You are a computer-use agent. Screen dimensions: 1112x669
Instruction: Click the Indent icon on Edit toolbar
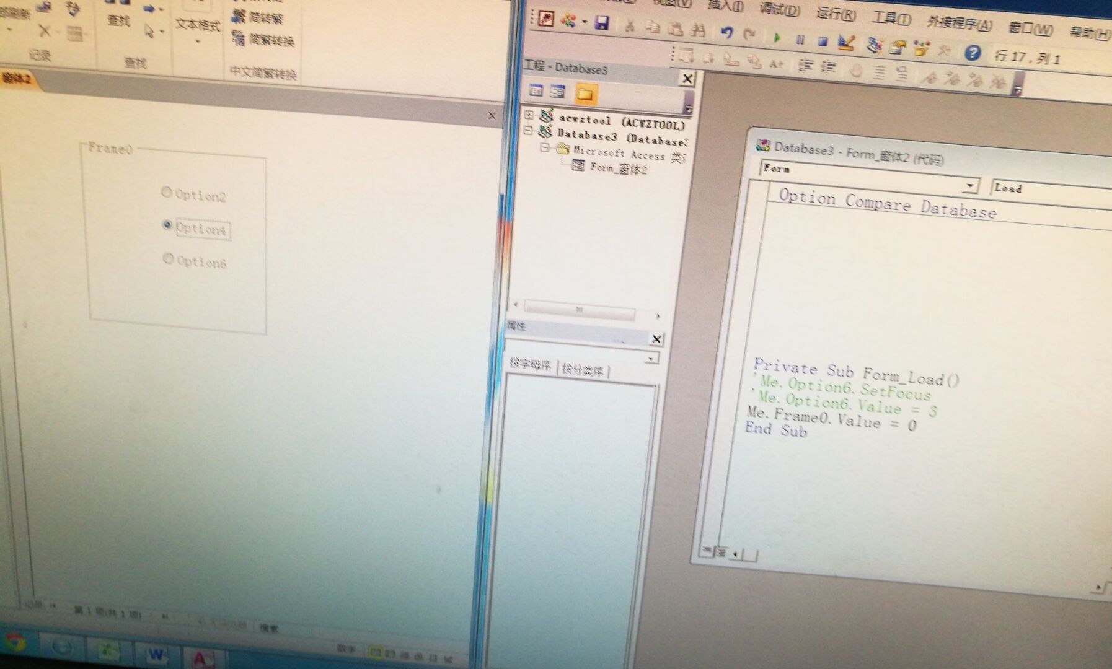click(x=805, y=65)
